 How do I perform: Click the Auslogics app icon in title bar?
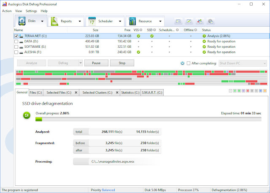click(5, 4)
